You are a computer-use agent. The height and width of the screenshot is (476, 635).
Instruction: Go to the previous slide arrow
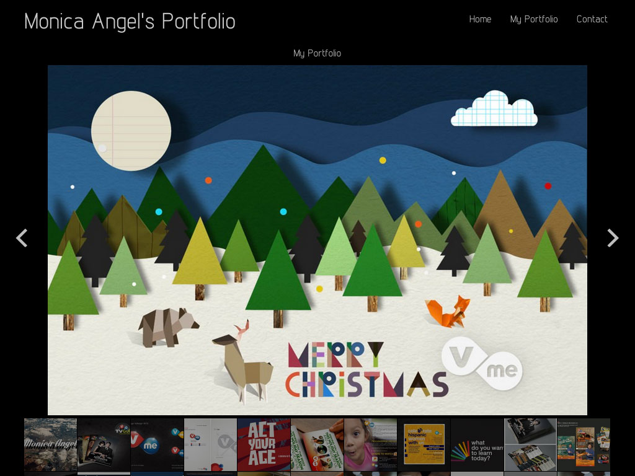tap(22, 238)
